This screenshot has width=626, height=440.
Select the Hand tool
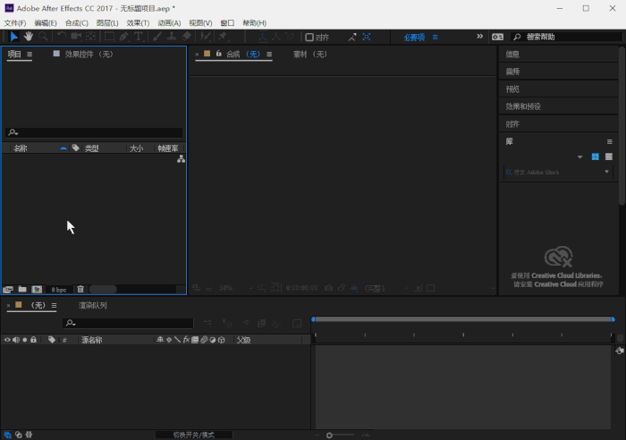click(x=29, y=37)
